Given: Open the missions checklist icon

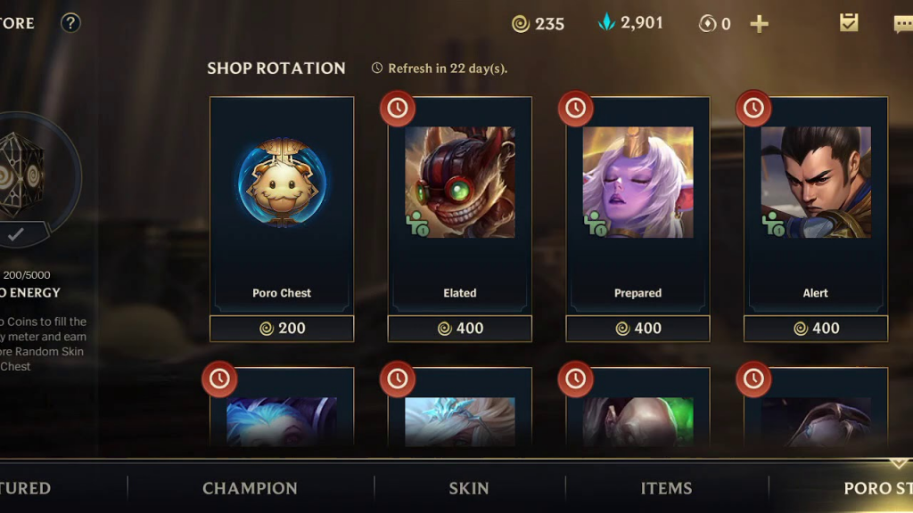Looking at the screenshot, I should point(849,22).
